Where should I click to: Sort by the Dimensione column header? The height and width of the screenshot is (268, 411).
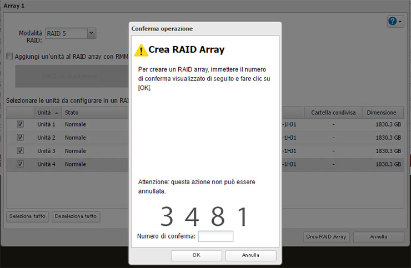tap(381, 113)
